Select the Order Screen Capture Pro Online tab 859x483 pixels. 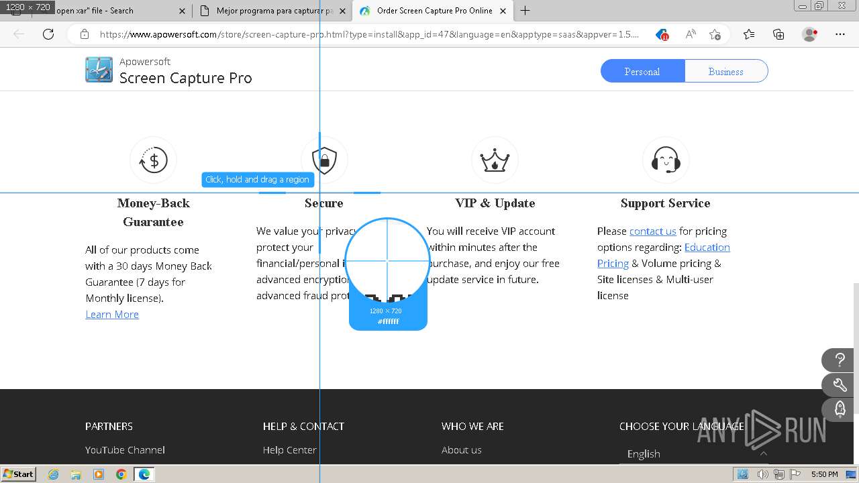click(434, 11)
